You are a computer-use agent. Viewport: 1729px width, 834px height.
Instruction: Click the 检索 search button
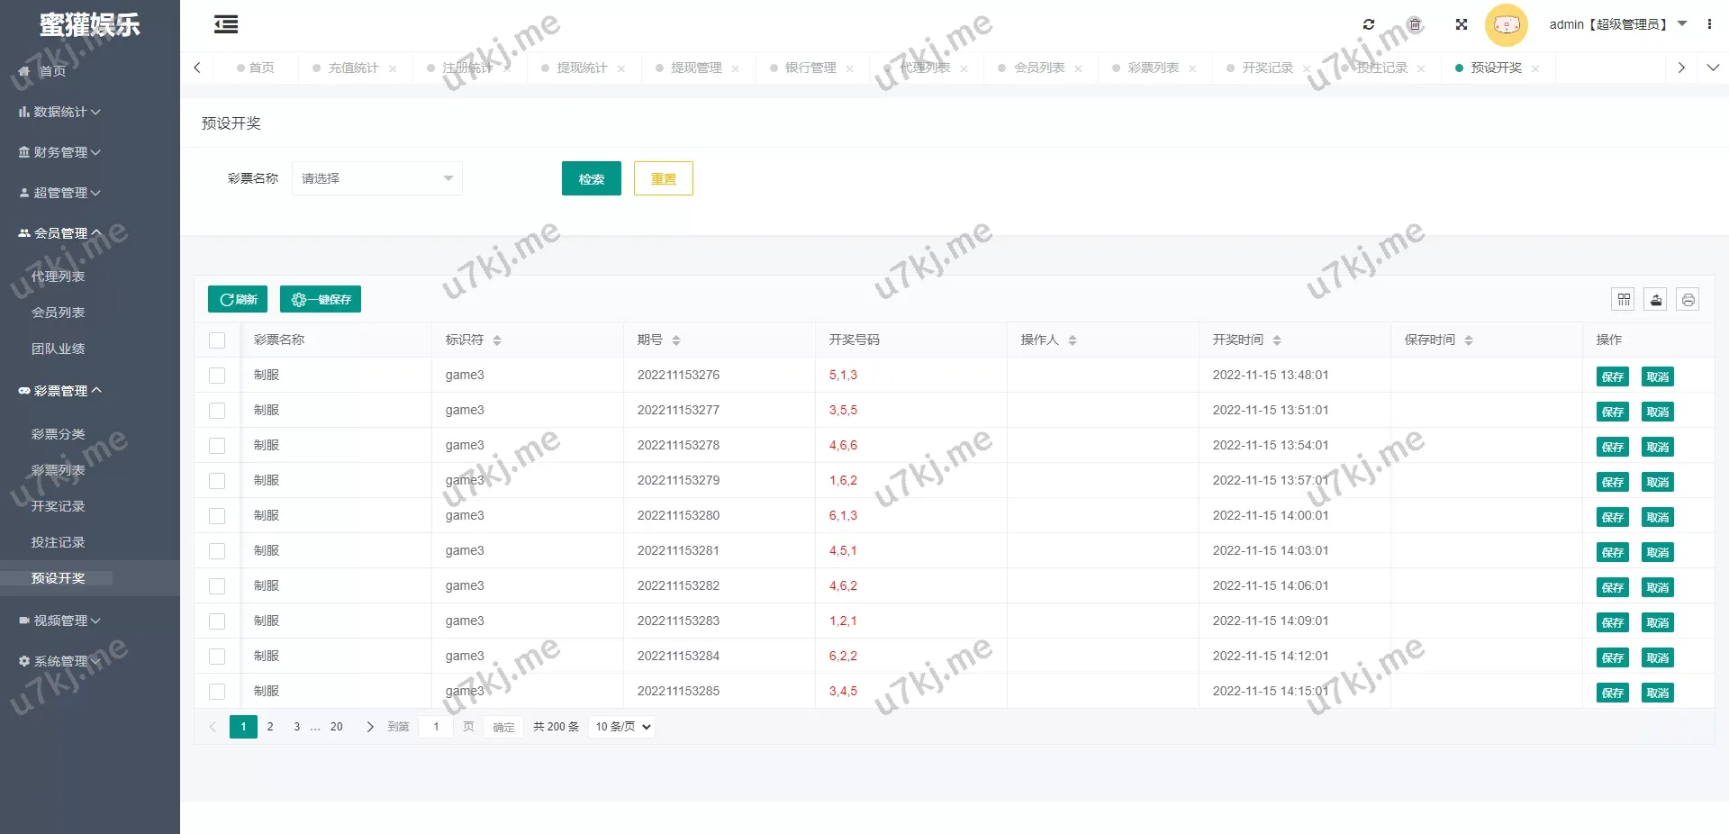point(591,178)
